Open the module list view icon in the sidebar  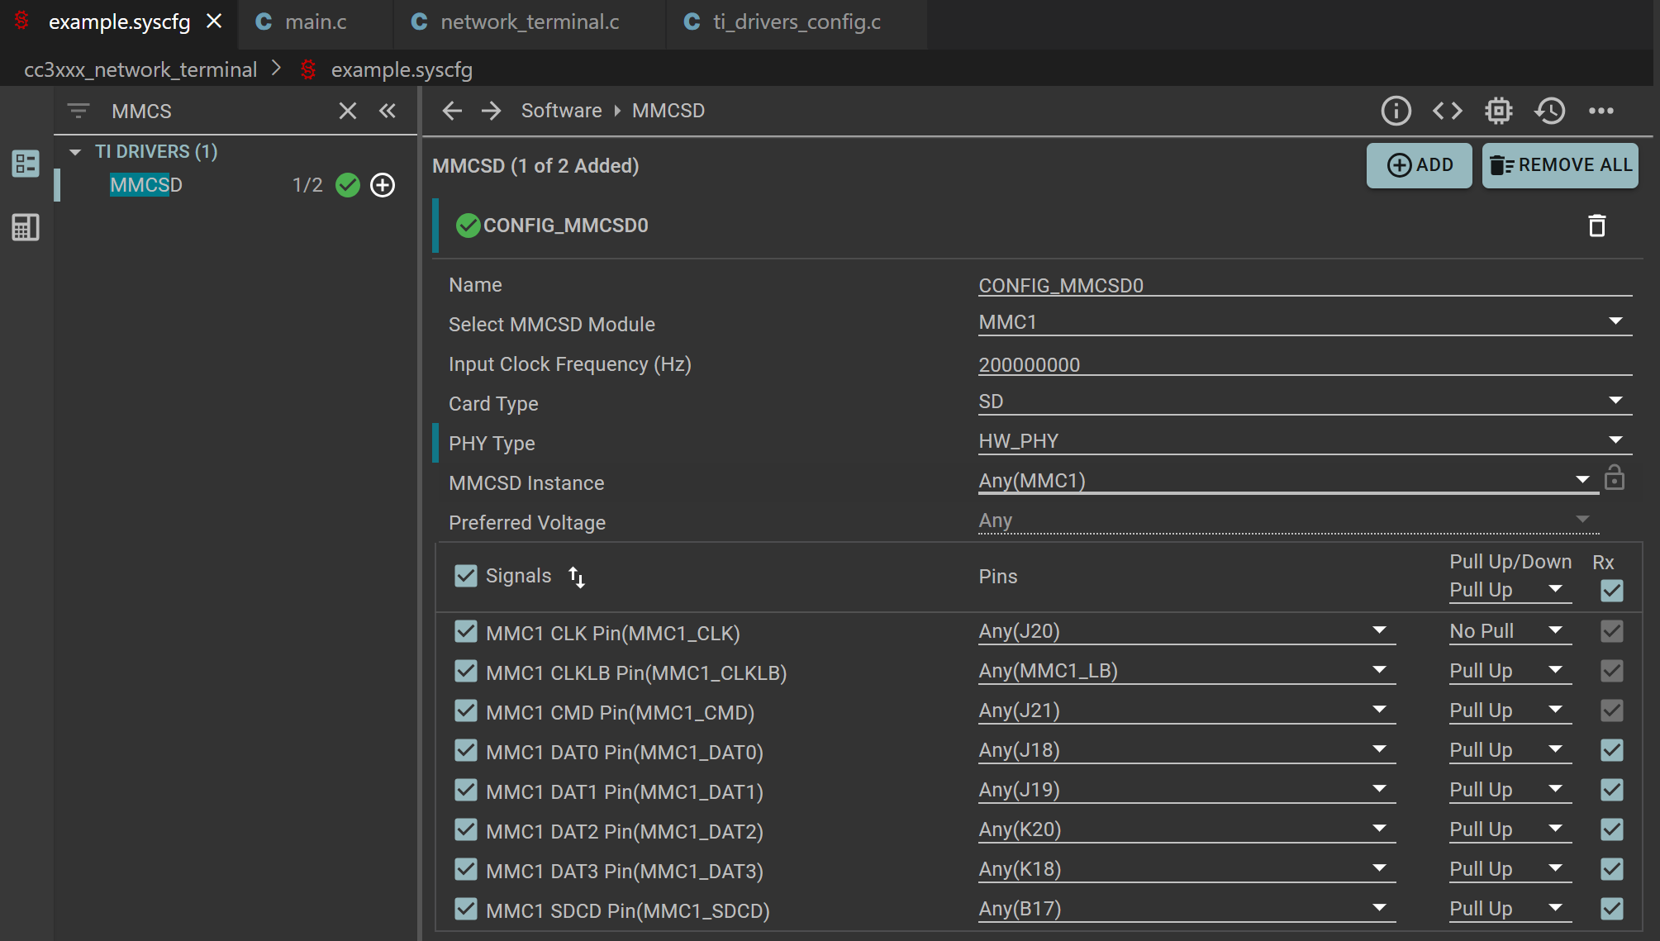[x=26, y=164]
